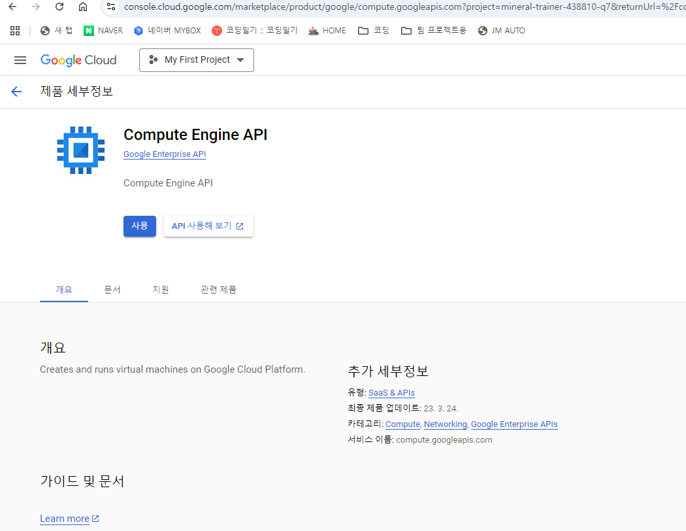Open site information icon in address bar
This screenshot has height=531, width=686.
click(111, 7)
